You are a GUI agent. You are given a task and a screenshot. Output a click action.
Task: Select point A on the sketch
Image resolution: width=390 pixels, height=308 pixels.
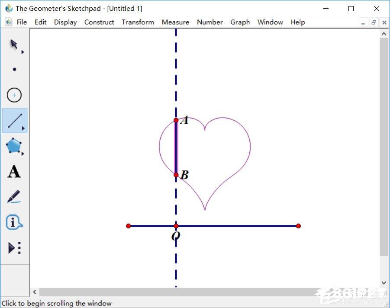[176, 120]
